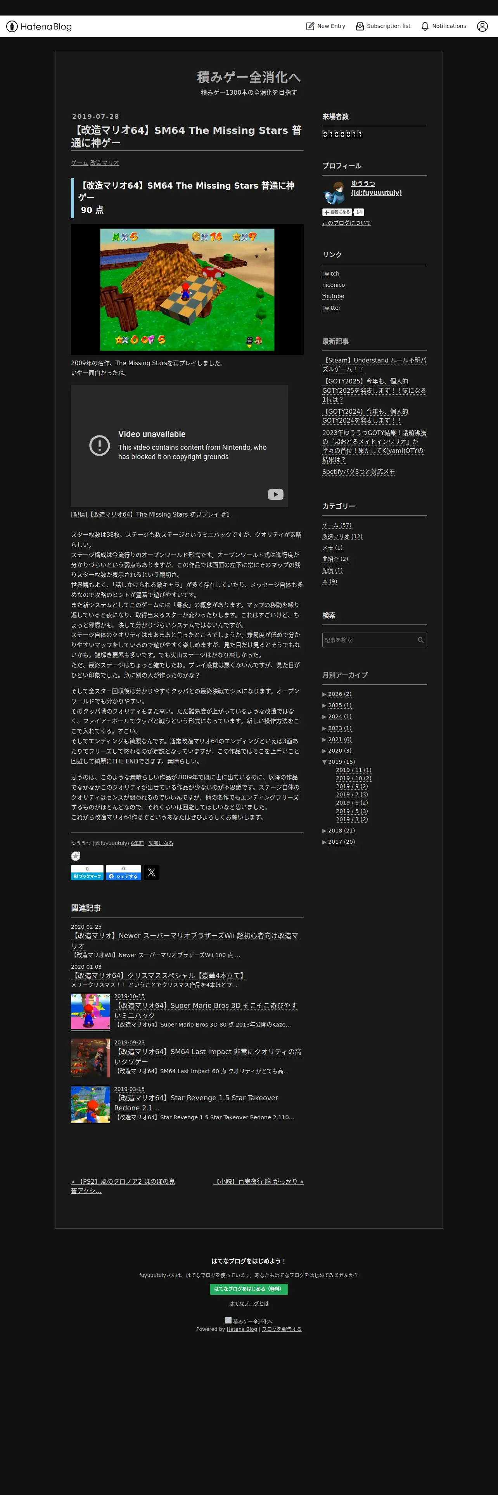Open the メモ (1) category
The width and height of the screenshot is (498, 1495).
coord(332,548)
